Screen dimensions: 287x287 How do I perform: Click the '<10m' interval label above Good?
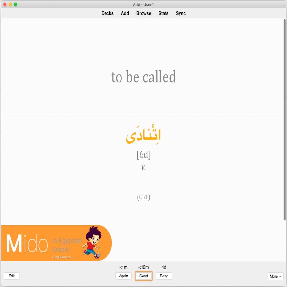pyautogui.click(x=143, y=267)
